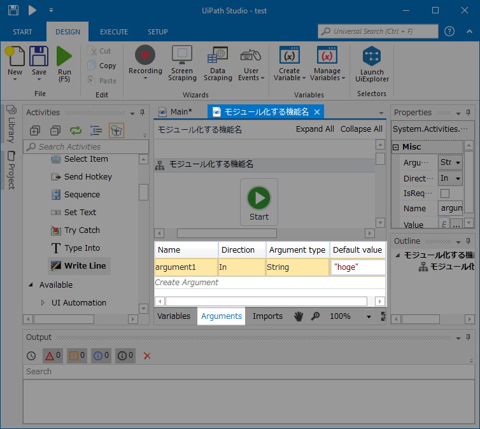Open the zoom percentage dropdown
This screenshot has width=480, height=429.
coord(369,316)
